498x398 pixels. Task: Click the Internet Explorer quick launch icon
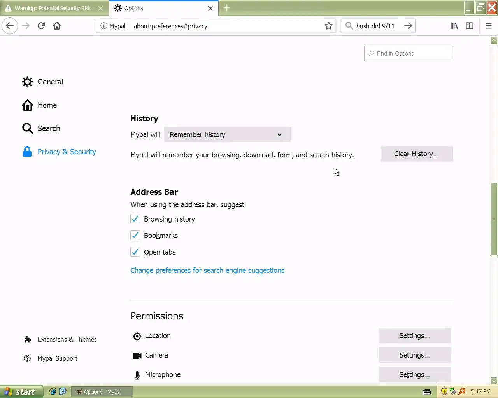[x=52, y=391]
